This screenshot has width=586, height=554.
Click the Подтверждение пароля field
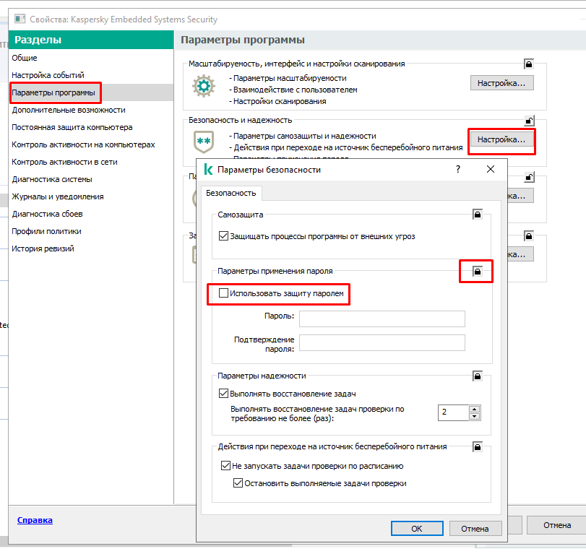382,342
